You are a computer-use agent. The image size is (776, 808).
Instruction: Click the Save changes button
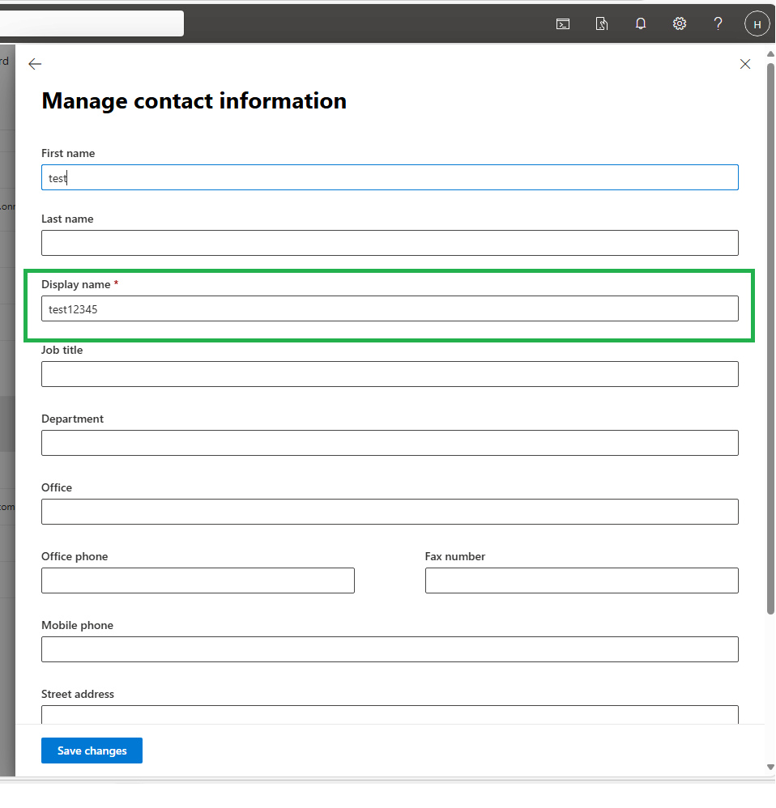92,751
